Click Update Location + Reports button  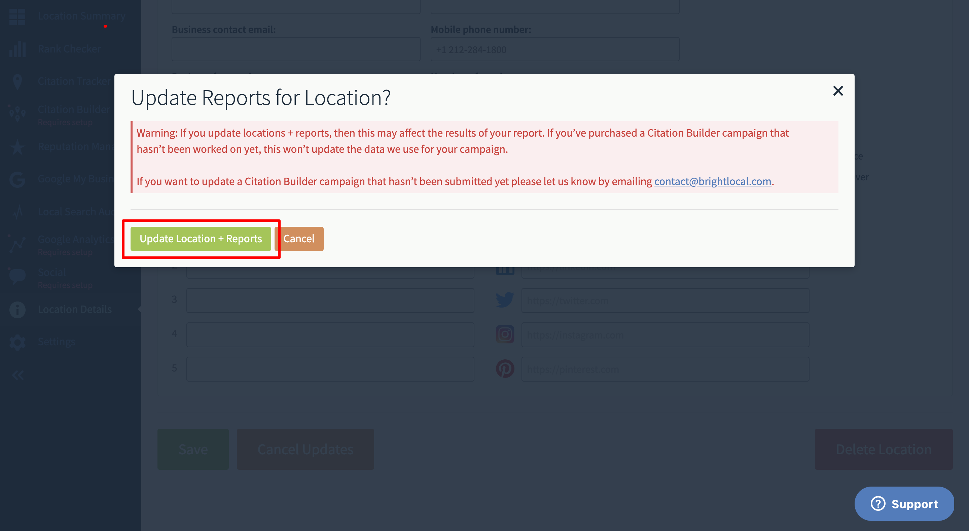click(201, 239)
